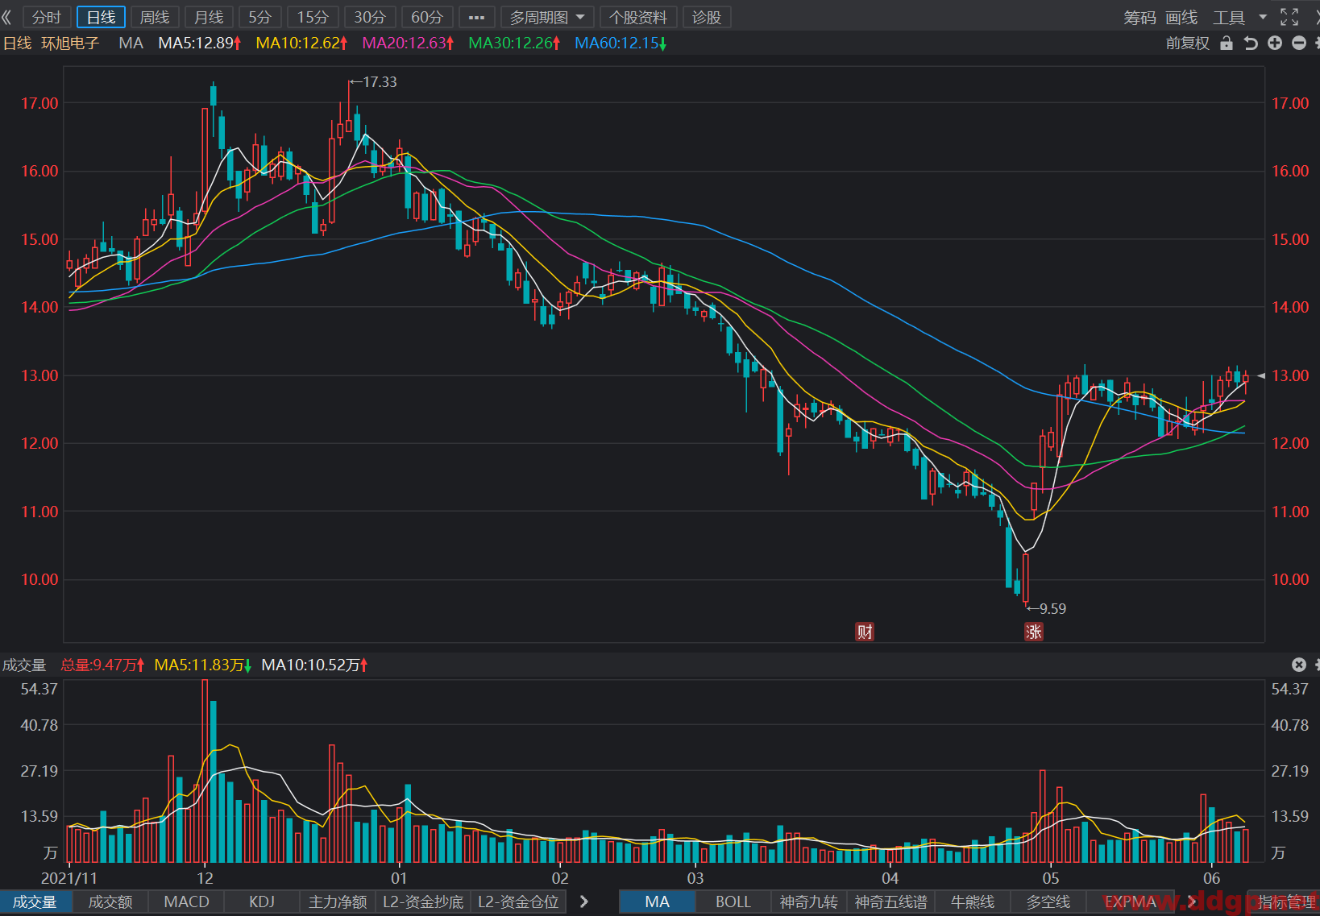The width and height of the screenshot is (1320, 916).
Task: Zoom out the chart with minus icon
Action: tap(1299, 44)
